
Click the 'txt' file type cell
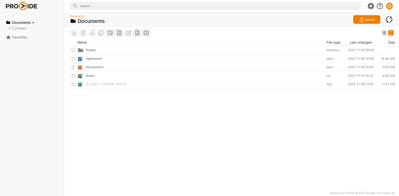click(x=328, y=76)
